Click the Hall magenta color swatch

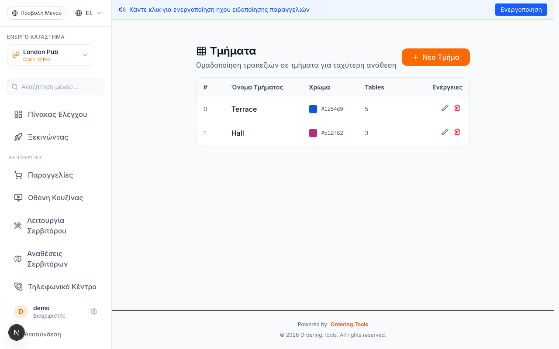click(313, 133)
